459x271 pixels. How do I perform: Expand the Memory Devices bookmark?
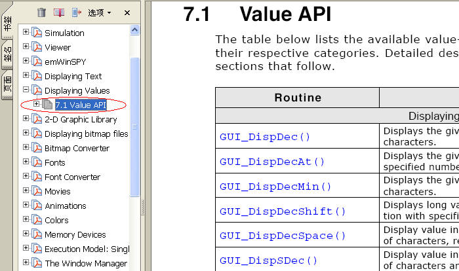click(26, 233)
